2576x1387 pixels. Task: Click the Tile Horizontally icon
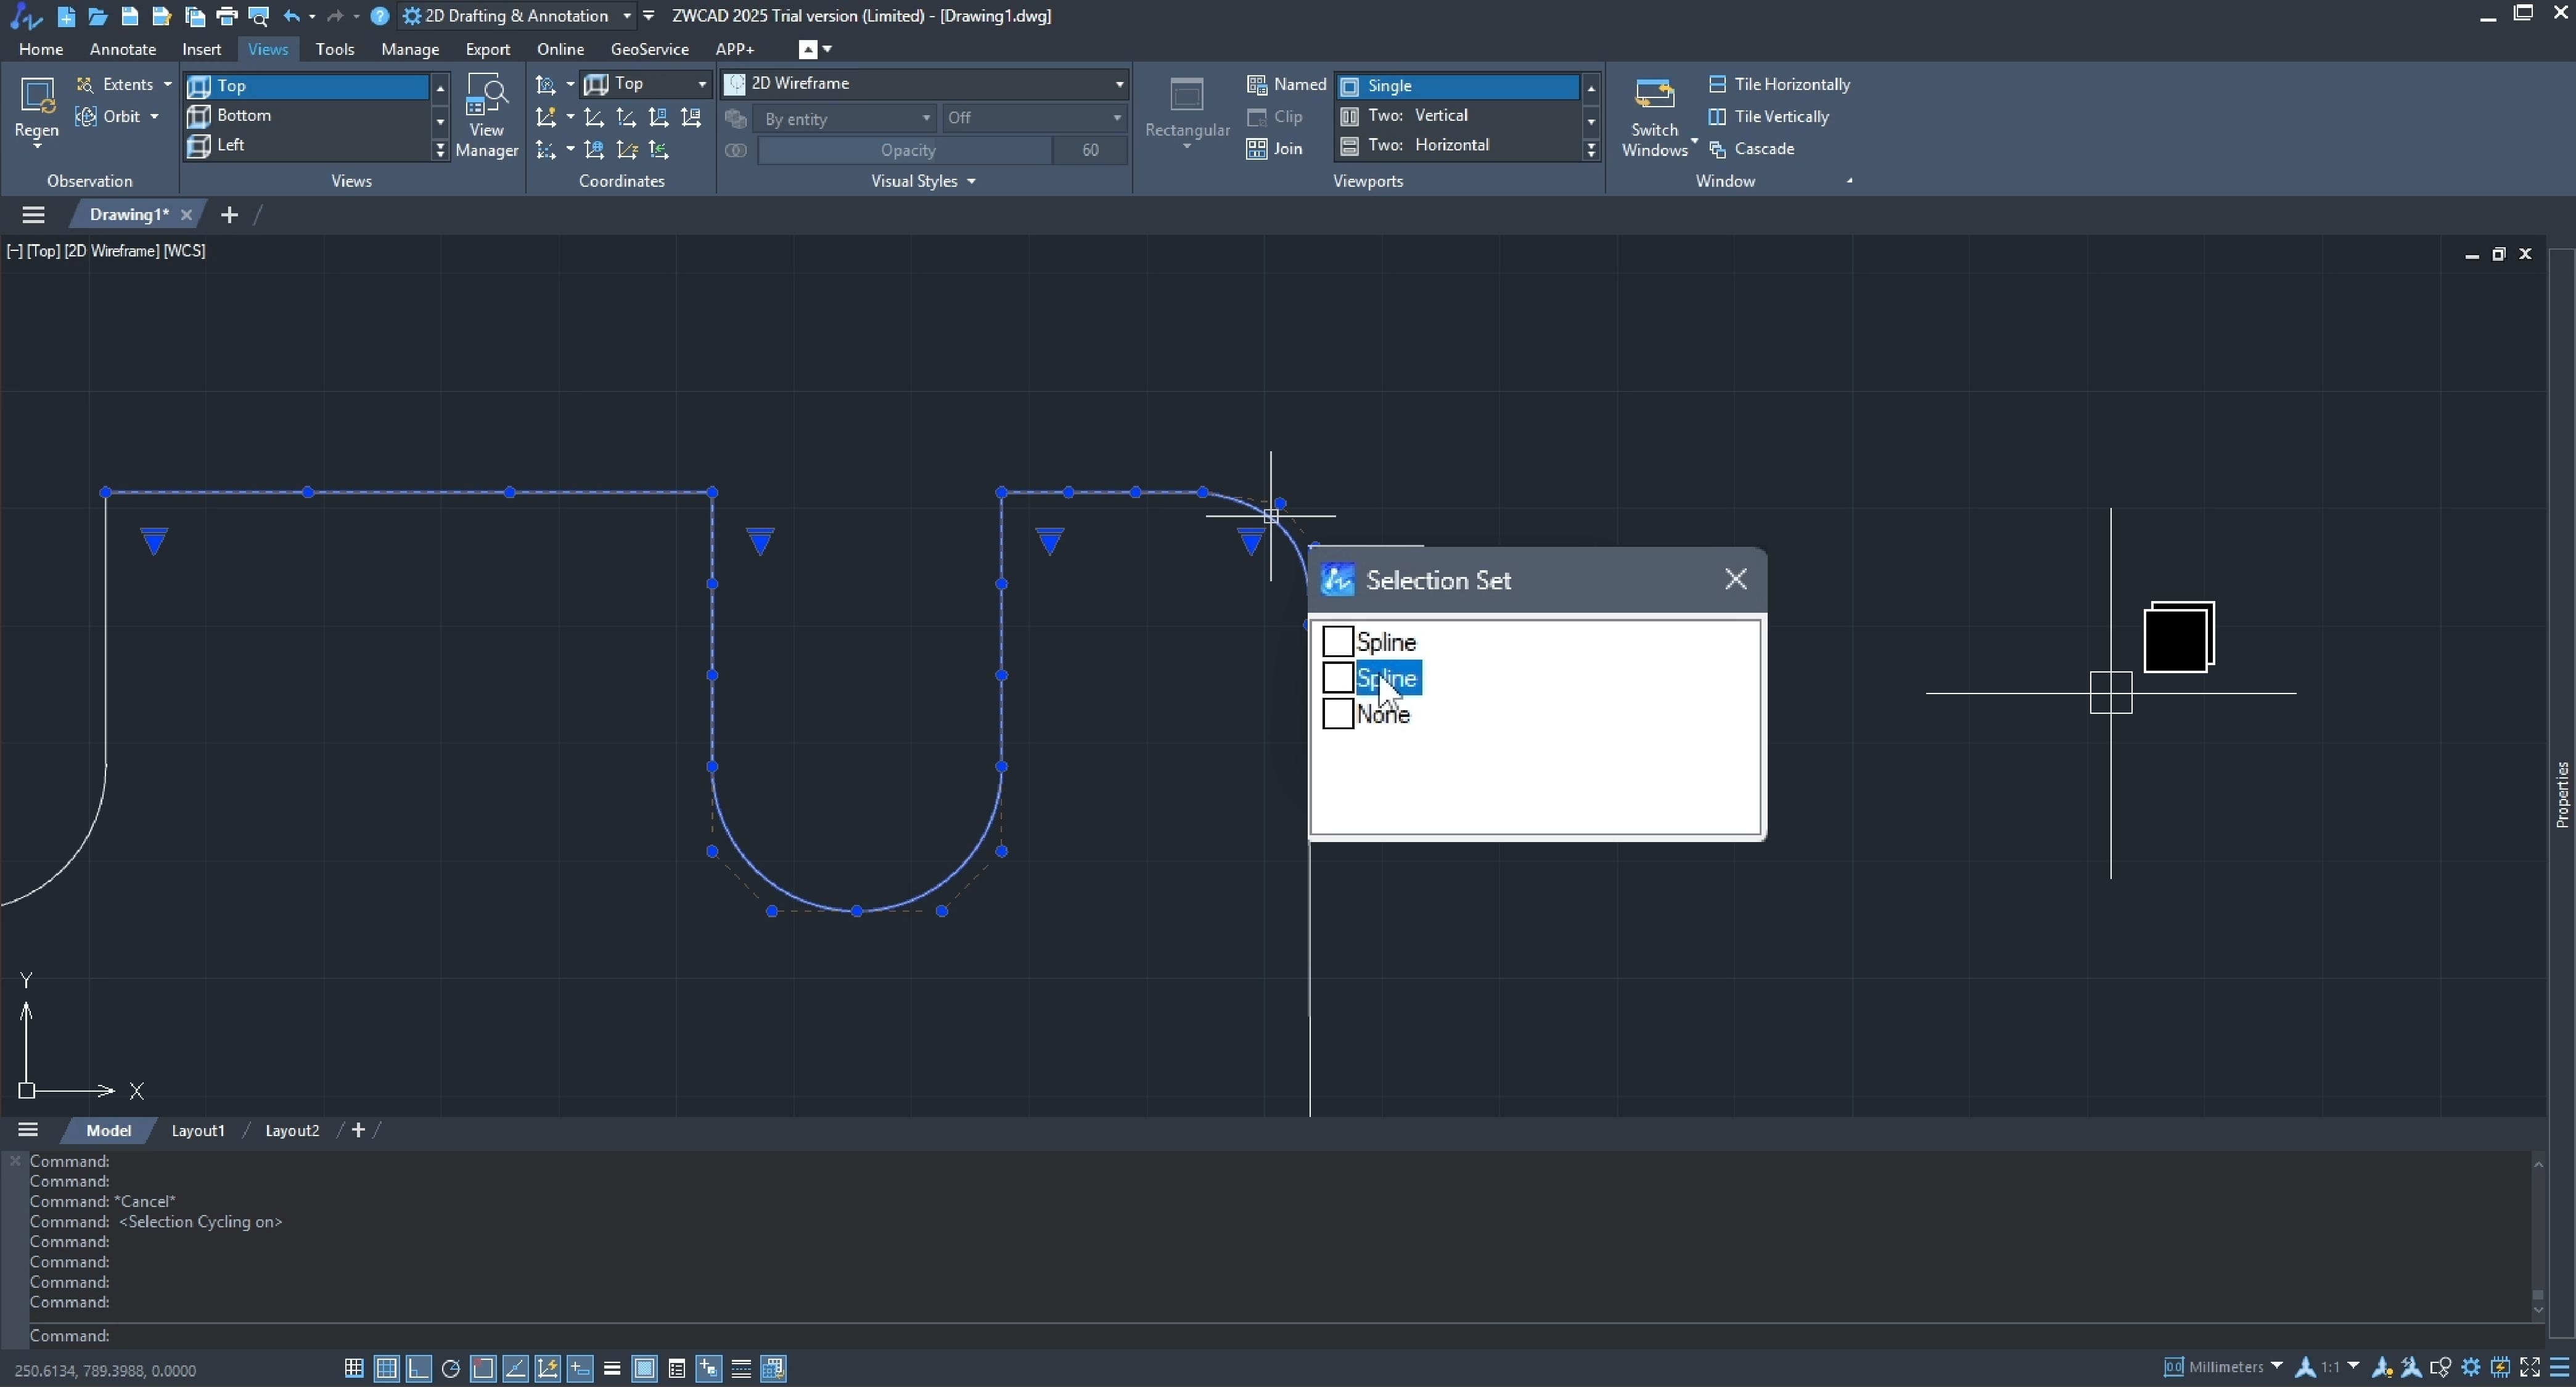coord(1717,84)
